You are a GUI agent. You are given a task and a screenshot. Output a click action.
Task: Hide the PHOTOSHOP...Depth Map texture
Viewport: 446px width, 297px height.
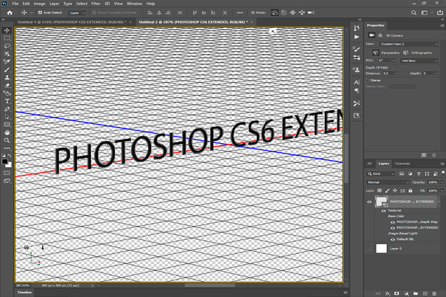393,222
